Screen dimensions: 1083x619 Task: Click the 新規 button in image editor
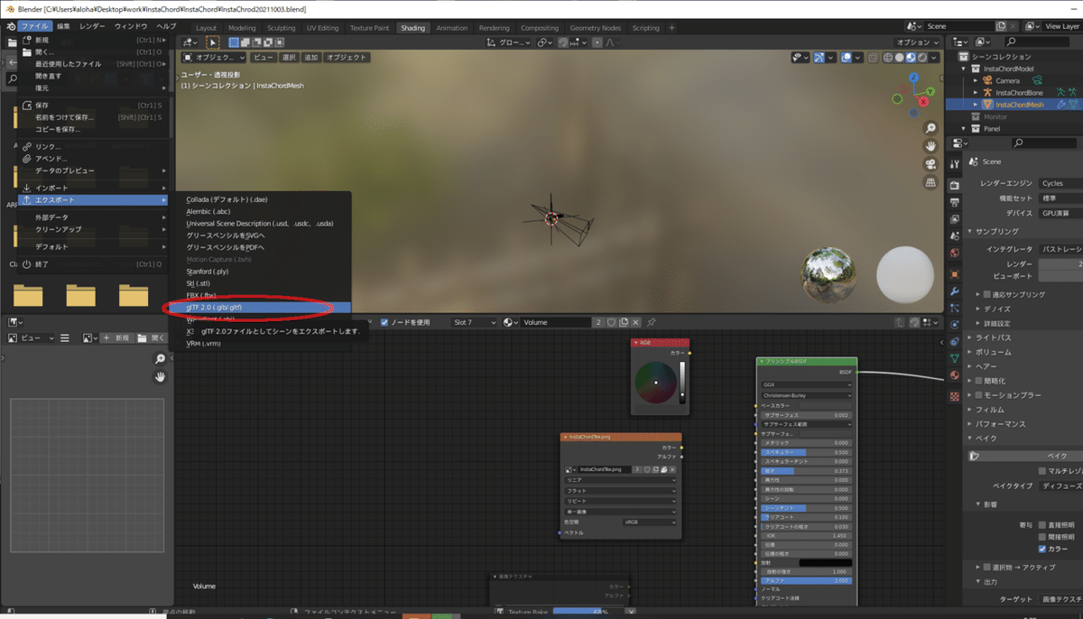[x=118, y=337]
